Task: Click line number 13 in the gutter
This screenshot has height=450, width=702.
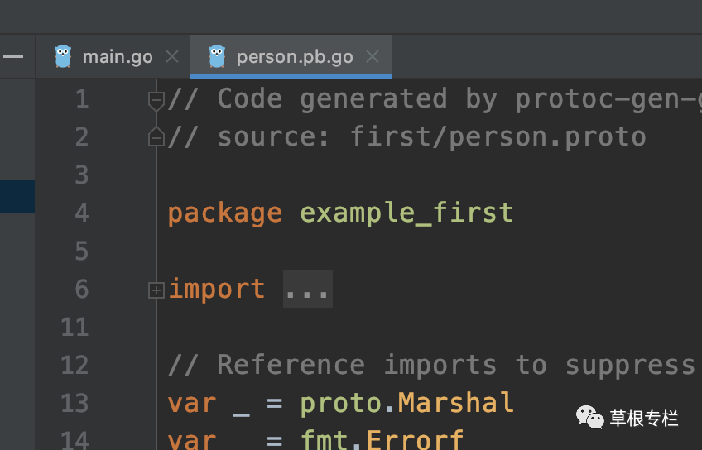Action: click(x=75, y=404)
